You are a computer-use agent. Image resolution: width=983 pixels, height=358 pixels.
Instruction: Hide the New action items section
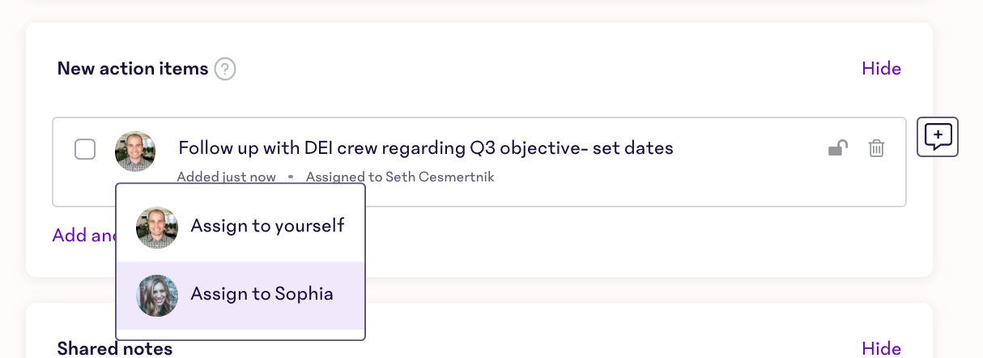[x=881, y=69]
